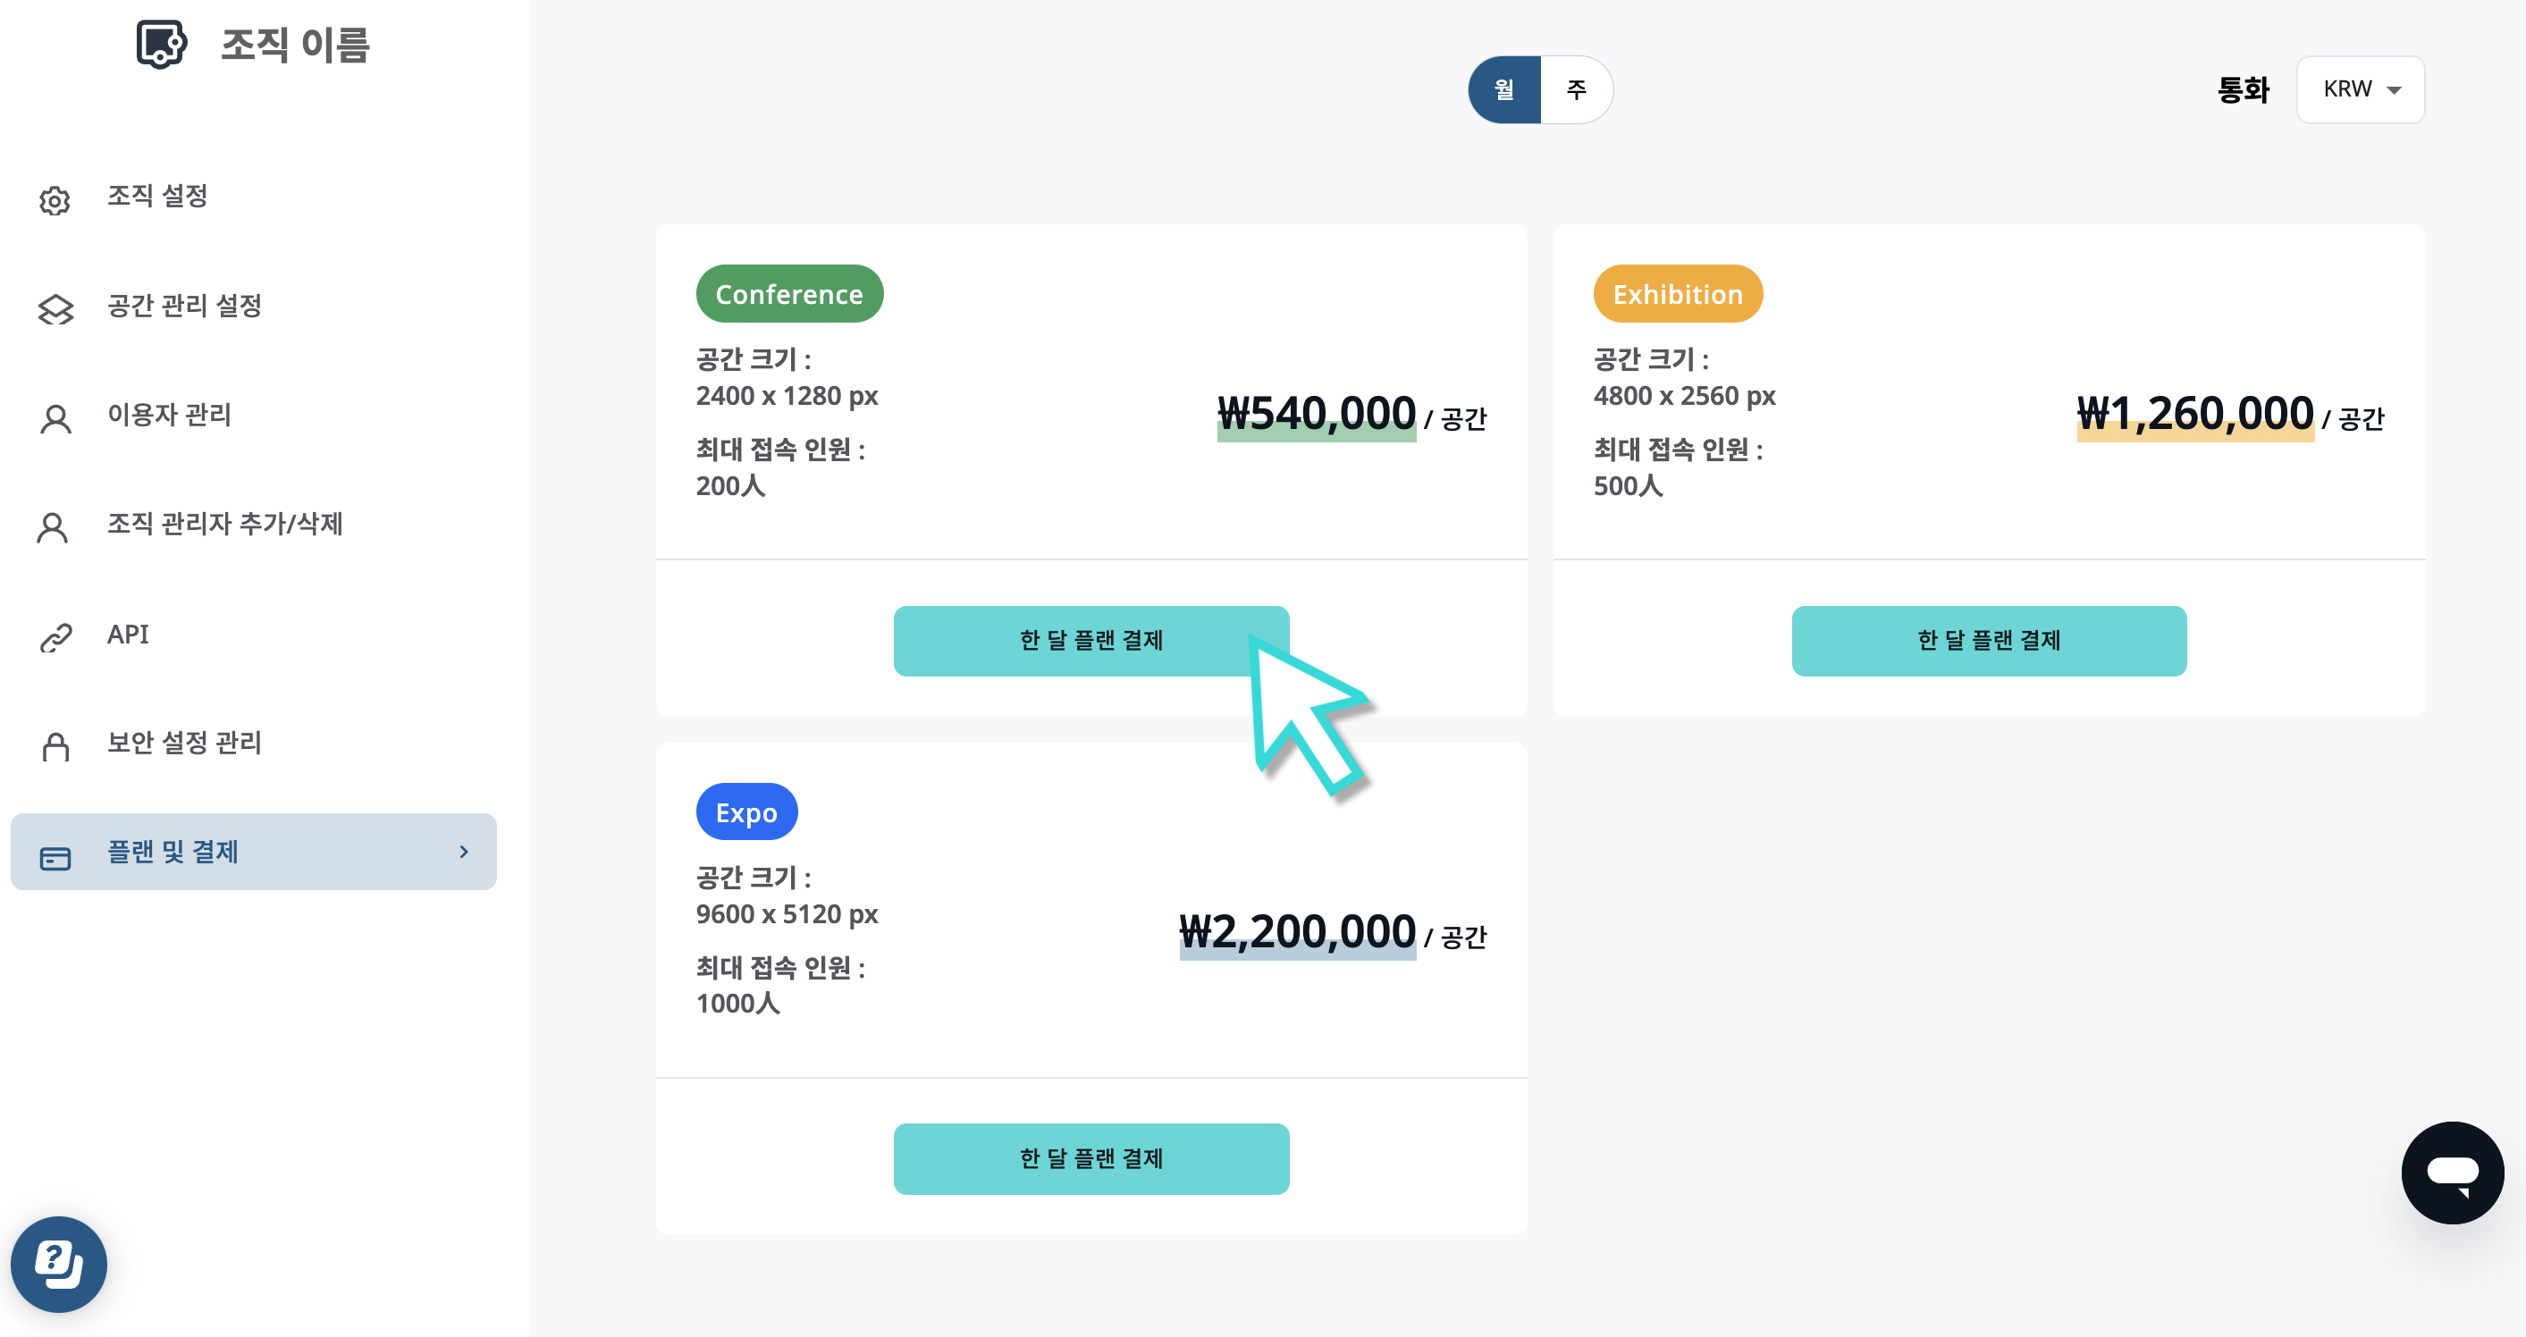Screen dimensions: 2526x1337
Task: Click the blue Expo plan badge
Action: coord(746,811)
